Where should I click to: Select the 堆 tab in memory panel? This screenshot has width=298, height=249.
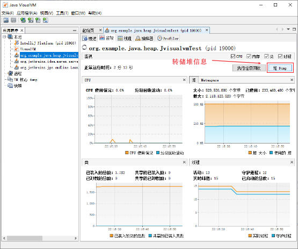coord(194,80)
